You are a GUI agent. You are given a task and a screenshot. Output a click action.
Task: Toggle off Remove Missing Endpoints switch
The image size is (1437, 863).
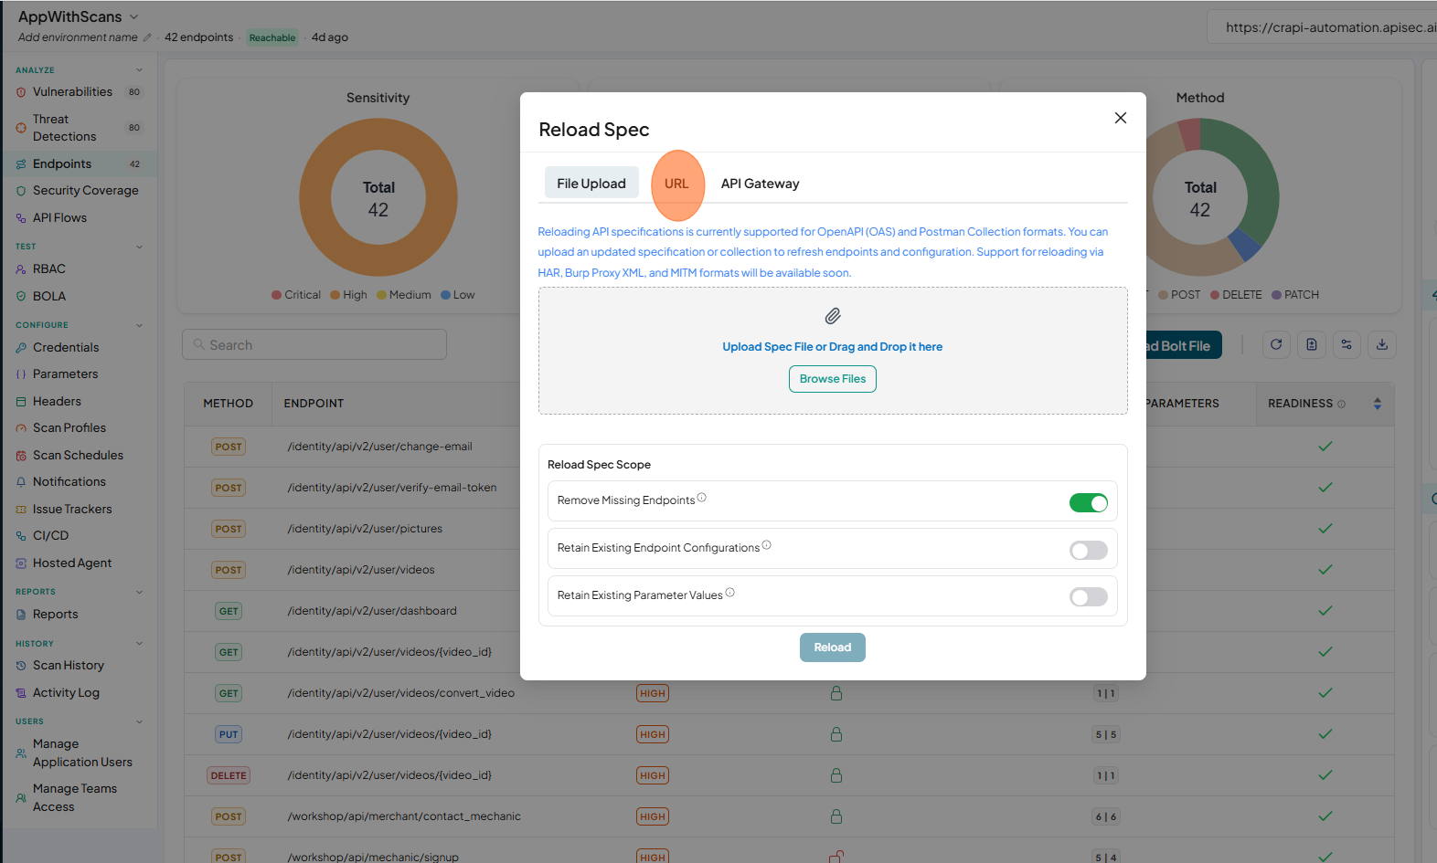[1089, 502]
